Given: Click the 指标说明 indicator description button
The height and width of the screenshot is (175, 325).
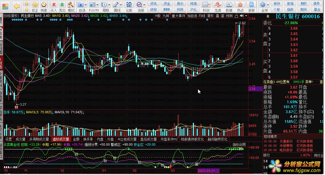Looking at the screenshot, I should pyautogui.click(x=239, y=145).
